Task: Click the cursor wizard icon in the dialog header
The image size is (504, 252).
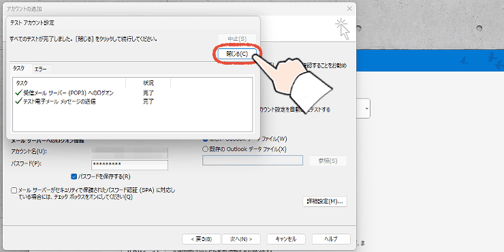Action: click(343, 29)
